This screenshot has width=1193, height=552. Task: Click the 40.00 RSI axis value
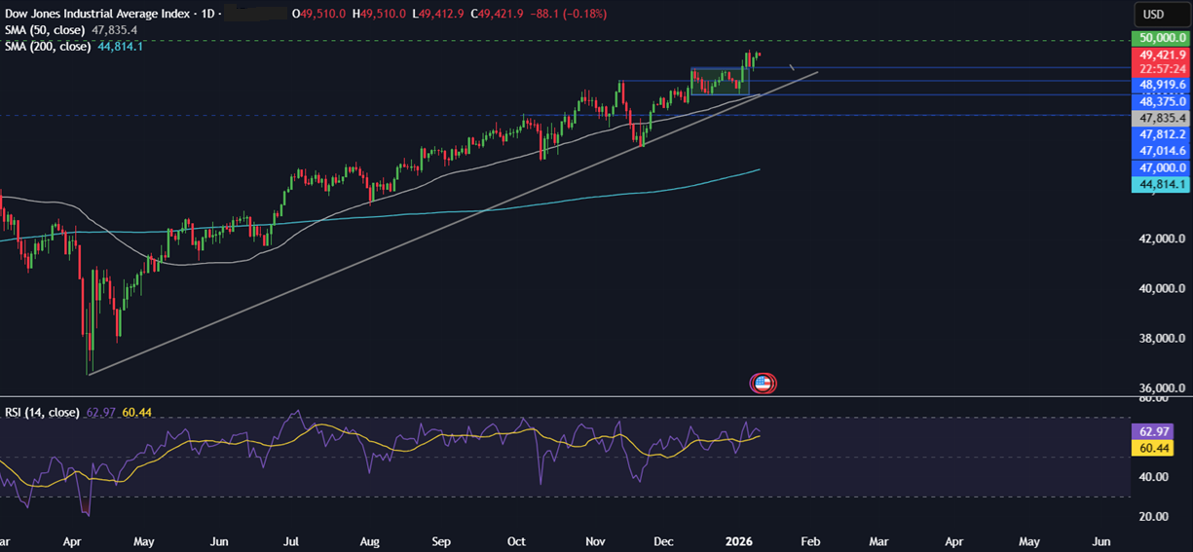tap(1151, 476)
